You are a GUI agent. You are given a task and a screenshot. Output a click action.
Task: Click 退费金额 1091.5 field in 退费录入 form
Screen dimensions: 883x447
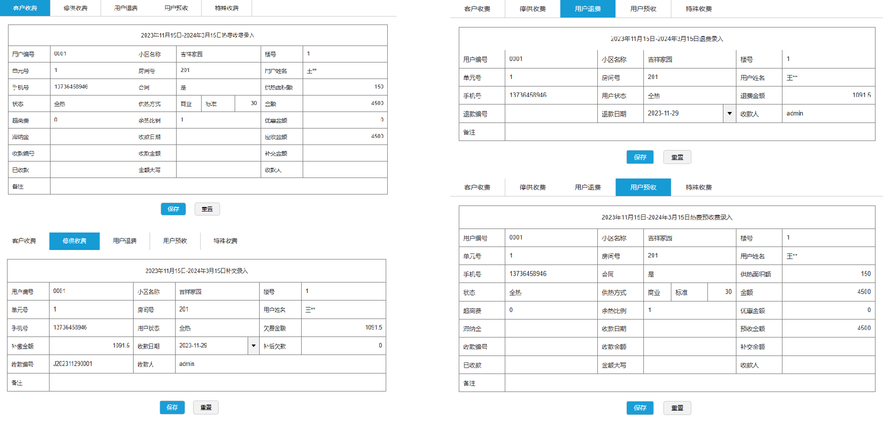[828, 95]
